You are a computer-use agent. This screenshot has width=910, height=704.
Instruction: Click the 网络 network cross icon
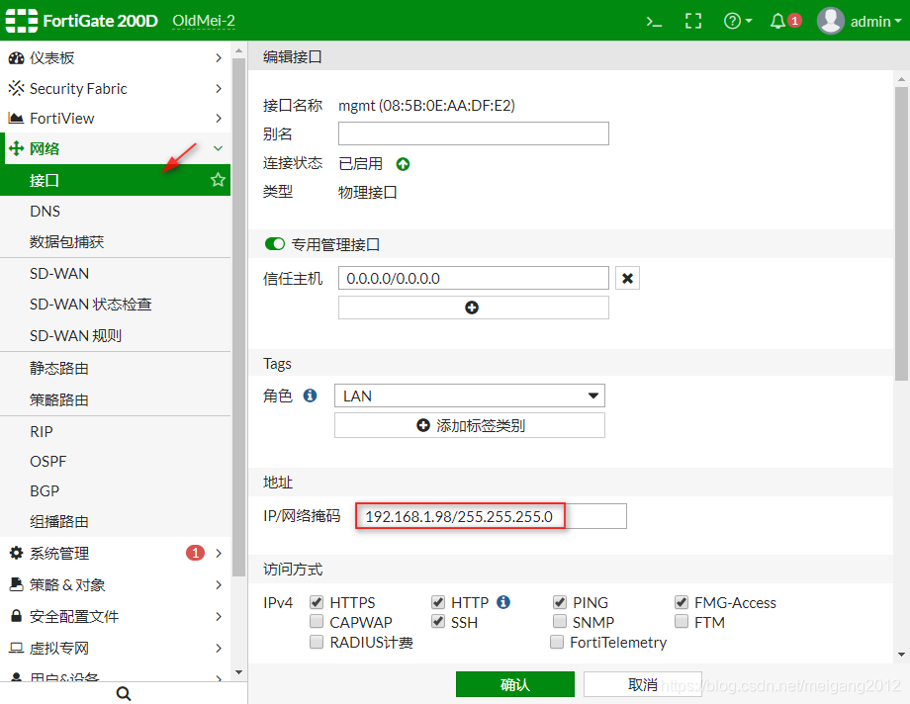click(16, 148)
